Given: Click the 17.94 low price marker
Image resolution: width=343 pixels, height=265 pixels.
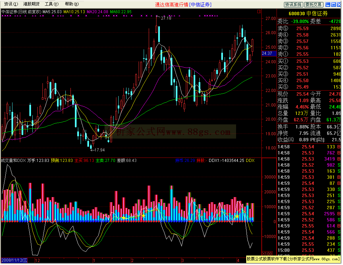Looking at the screenshot, I should [x=99, y=150].
